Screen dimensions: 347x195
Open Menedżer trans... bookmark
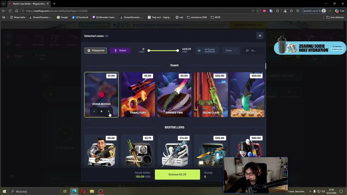tap(104, 17)
